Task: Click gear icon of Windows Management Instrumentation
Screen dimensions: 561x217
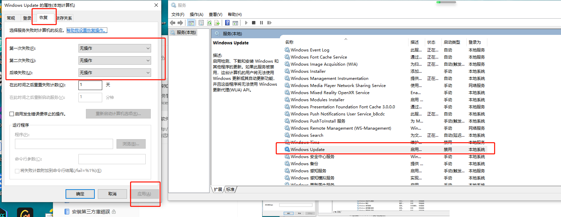Action: (287, 78)
